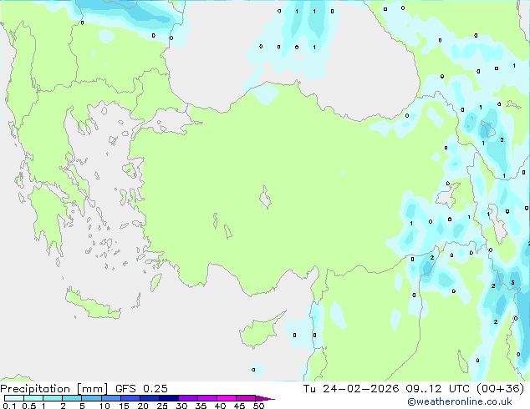The width and height of the screenshot is (530, 409).
Task: Click the '40' legend scale label
Action: pos(220,406)
